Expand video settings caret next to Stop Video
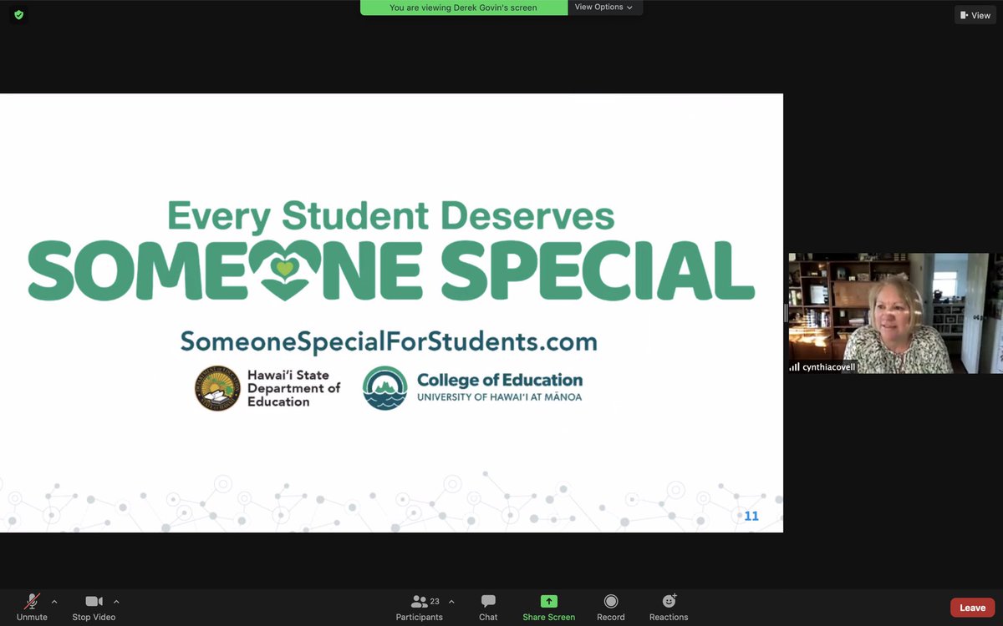 [x=116, y=601]
